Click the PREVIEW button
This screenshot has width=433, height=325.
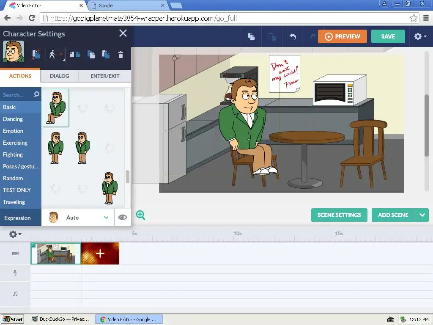coord(343,36)
